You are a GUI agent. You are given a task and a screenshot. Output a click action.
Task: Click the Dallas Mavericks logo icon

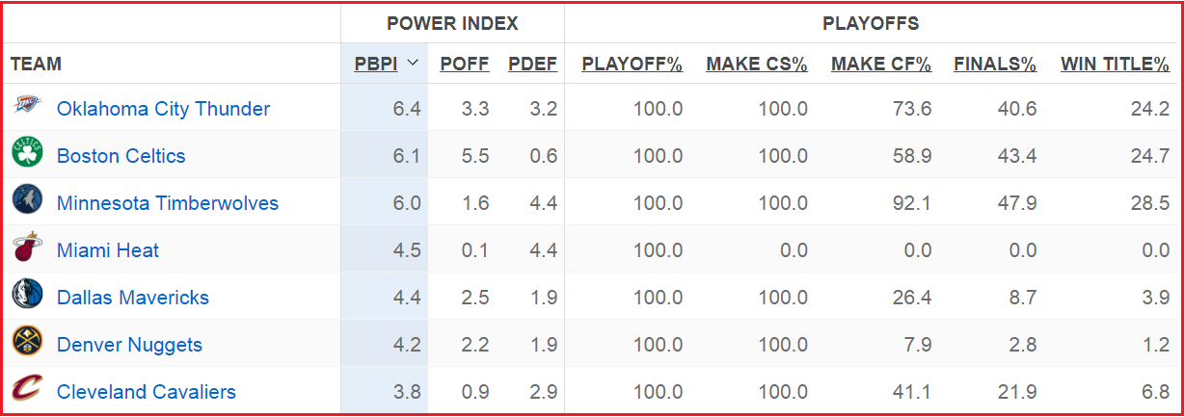(x=27, y=296)
